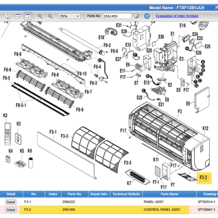Select the vertical split layout icon
This screenshot has height=218, width=218.
click(28, 16)
